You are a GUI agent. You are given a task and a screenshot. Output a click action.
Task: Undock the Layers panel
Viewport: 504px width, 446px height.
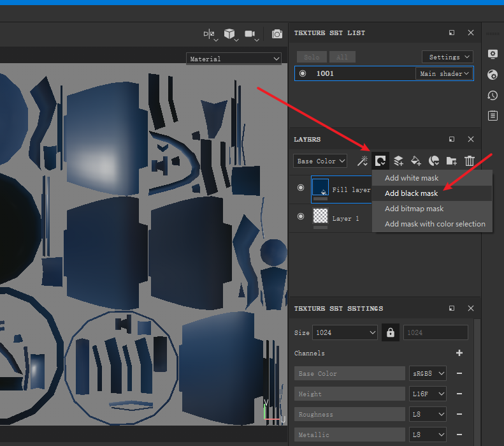[452, 139]
